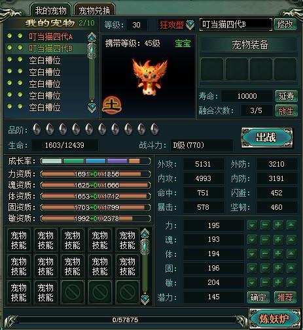This screenshot has width=303, height=330.
Task: Click the 0/57875 experience progress bar
Action: pyautogui.click(x=126, y=320)
